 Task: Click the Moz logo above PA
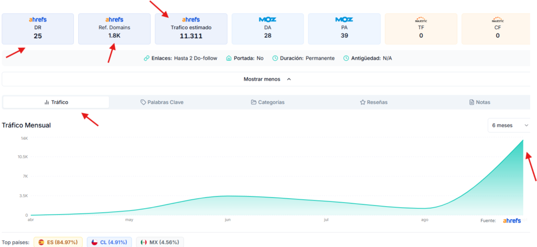(344, 19)
